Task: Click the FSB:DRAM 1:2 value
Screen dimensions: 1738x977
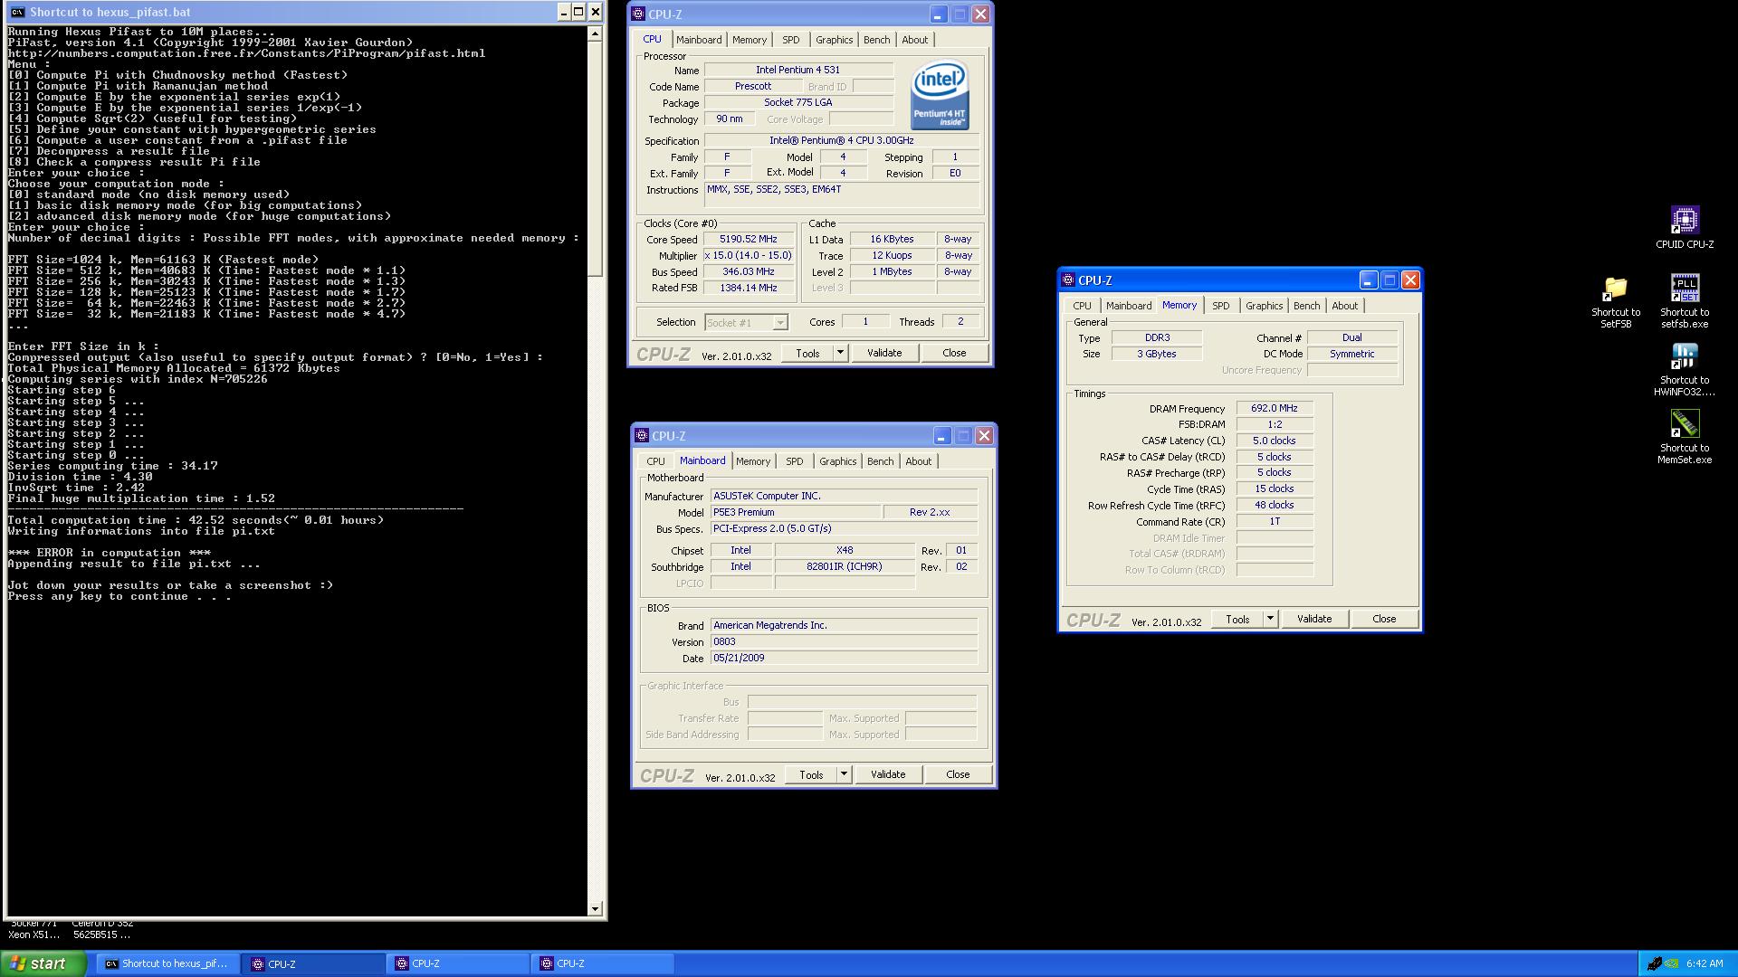Action: [1275, 424]
